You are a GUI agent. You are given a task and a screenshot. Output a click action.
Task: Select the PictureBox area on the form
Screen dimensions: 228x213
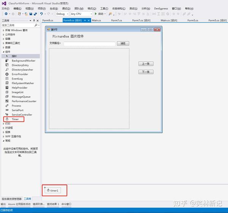89,89
